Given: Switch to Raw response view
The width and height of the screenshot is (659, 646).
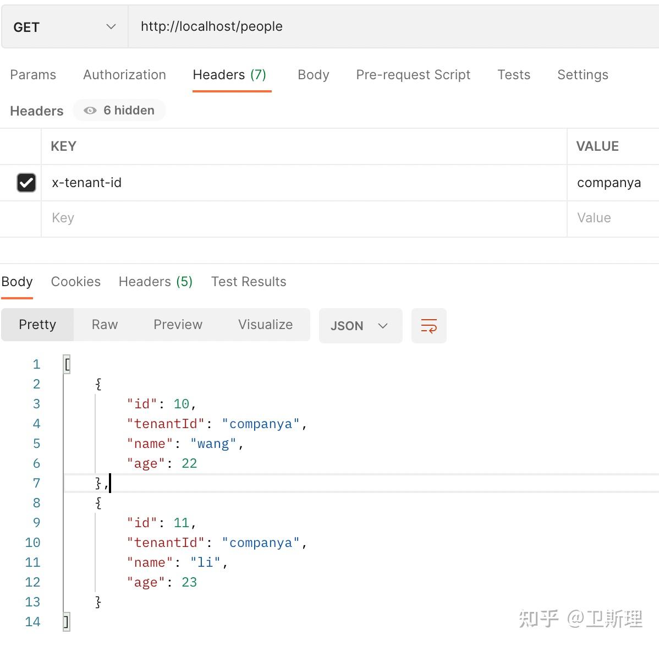Looking at the screenshot, I should point(105,325).
